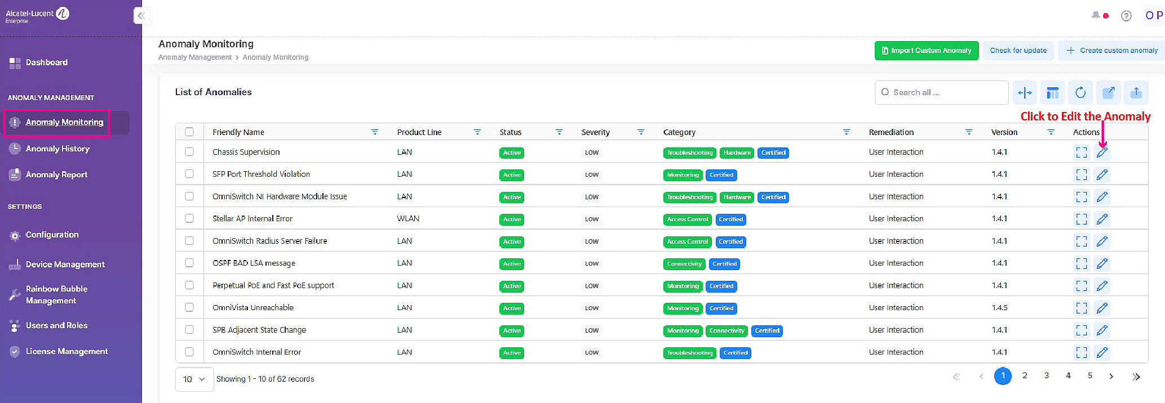Open the column settings icon in the toolbar
The height and width of the screenshot is (403, 1165).
coord(1052,93)
